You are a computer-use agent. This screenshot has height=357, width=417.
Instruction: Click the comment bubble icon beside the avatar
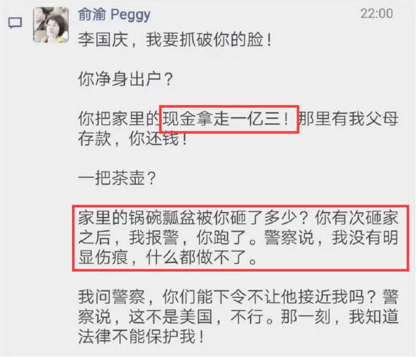point(15,23)
